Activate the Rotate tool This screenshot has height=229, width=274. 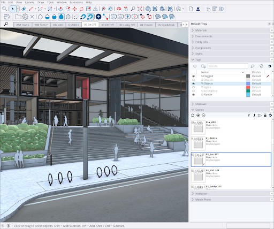tap(81, 9)
